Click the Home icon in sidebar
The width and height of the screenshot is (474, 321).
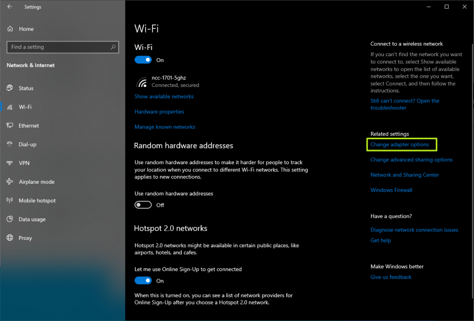point(10,29)
